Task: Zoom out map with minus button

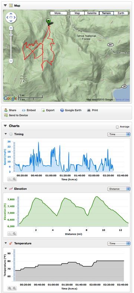Action: 11,61
